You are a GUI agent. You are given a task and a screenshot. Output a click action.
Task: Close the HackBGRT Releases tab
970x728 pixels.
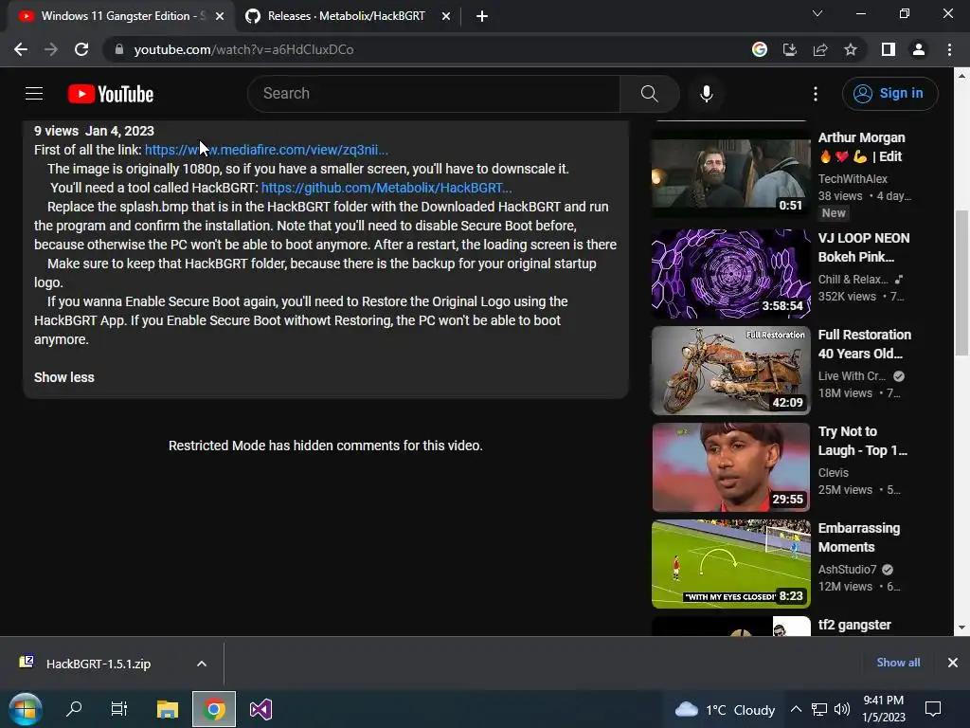pos(446,16)
